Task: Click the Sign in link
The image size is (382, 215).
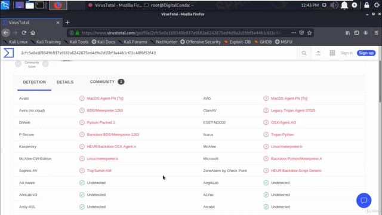Action: click(346, 53)
